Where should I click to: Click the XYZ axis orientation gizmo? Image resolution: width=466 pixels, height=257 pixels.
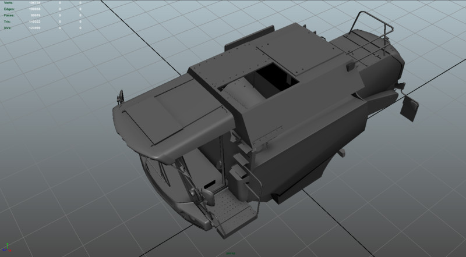[7, 249]
